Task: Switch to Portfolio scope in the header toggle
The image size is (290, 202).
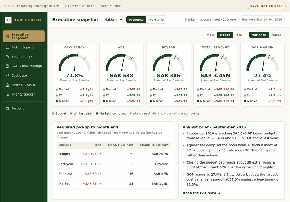Action: (157, 20)
